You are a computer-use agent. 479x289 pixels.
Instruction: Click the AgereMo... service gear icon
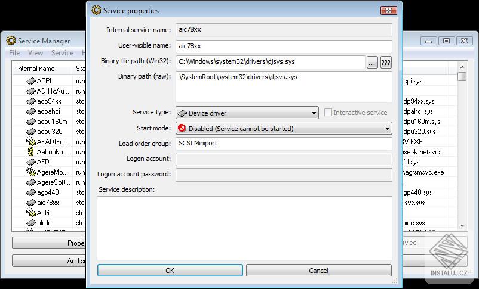[31, 172]
